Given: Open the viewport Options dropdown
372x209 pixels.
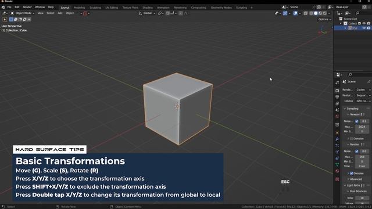Looking at the screenshot, I should click(324, 19).
